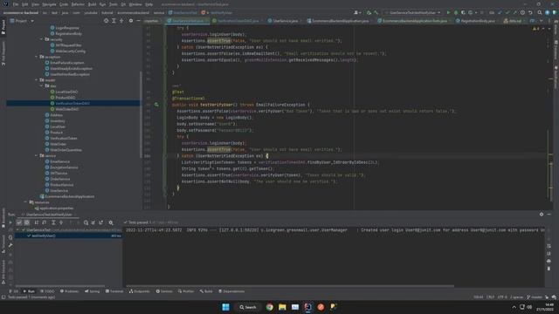Collapse the security folder in tree
559x314 pixels.
click(x=42, y=39)
